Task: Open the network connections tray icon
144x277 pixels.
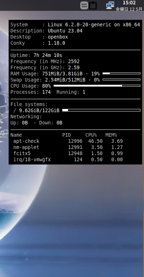Action: (x=110, y=5)
